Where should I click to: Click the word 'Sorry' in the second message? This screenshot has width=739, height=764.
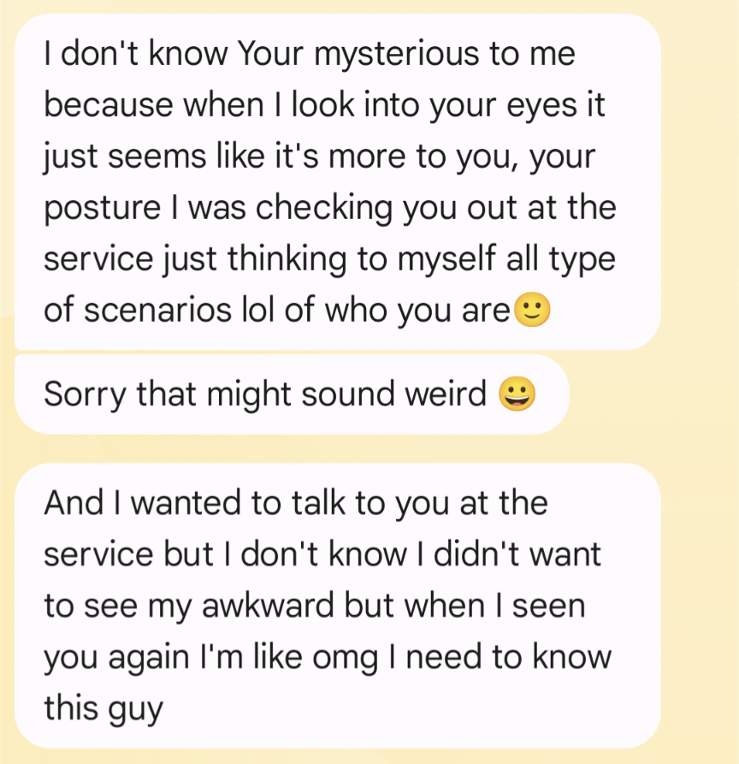86,394
